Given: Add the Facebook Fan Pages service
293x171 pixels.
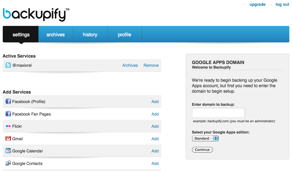Looking at the screenshot, I should coord(155,114).
